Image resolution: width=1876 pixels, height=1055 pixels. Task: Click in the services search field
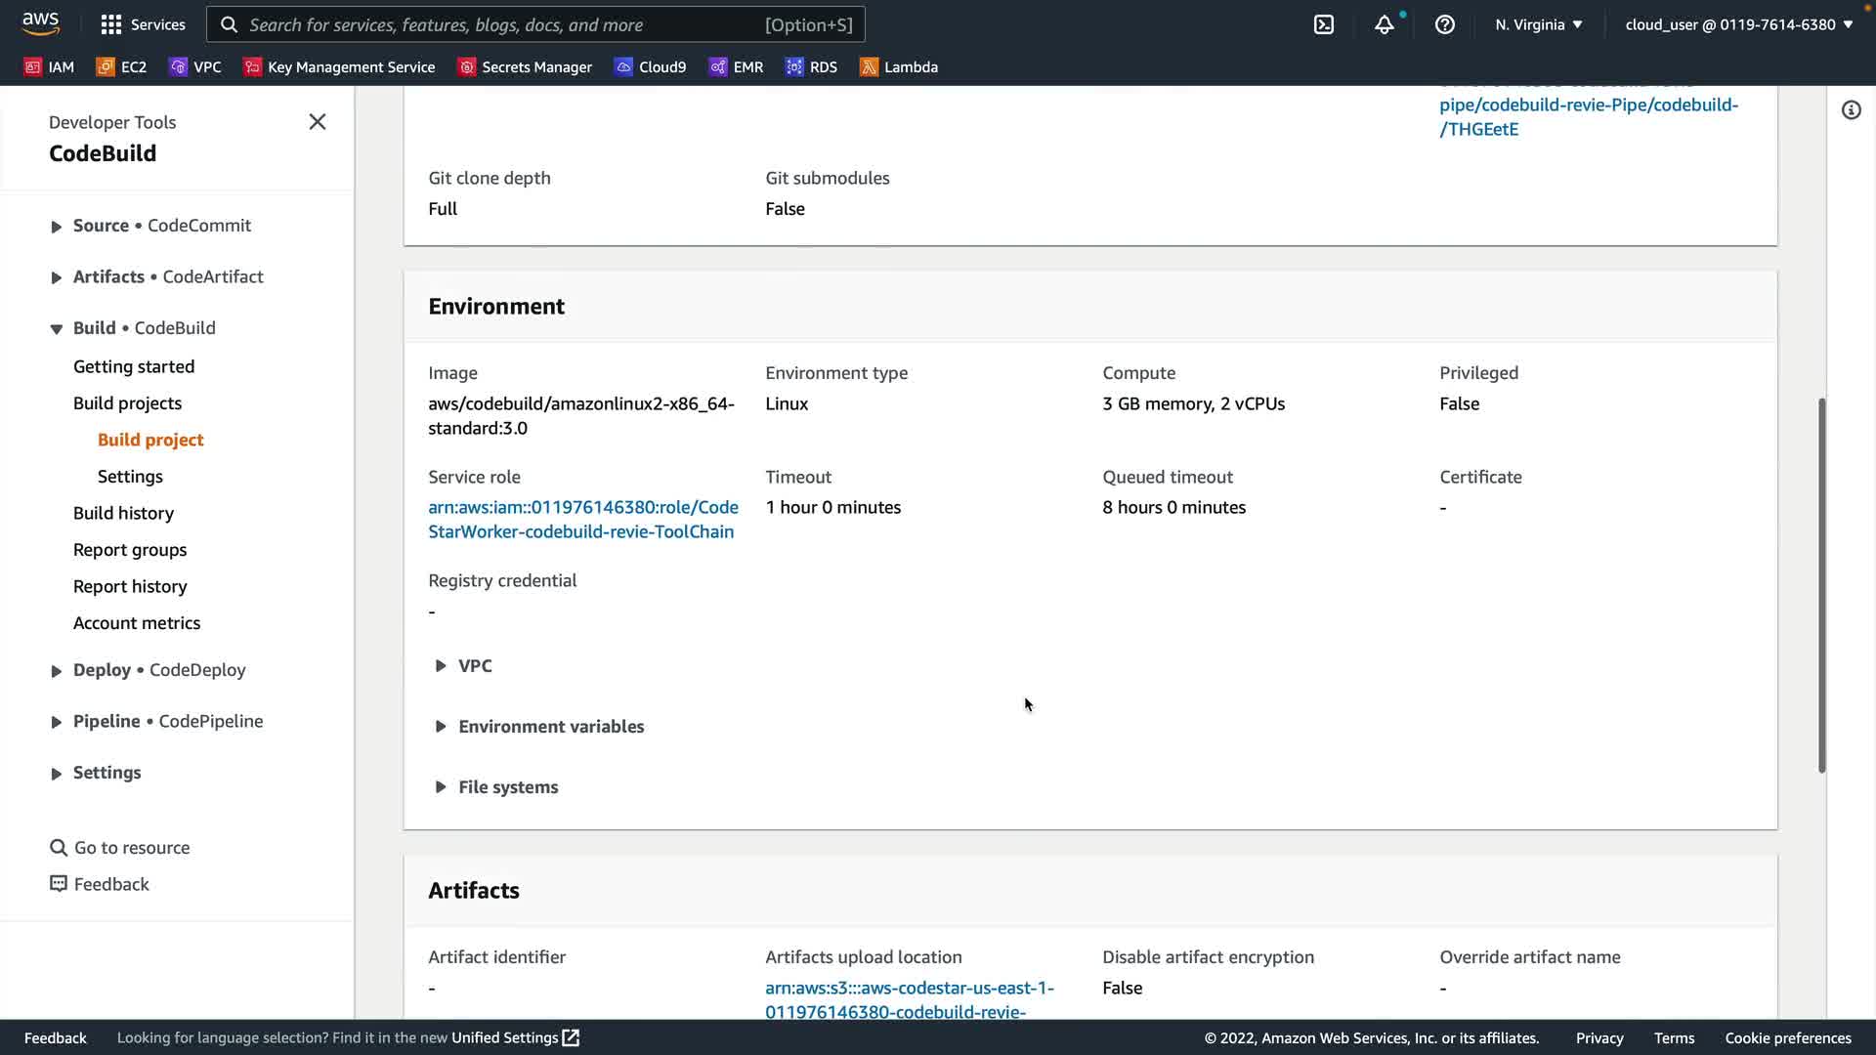(503, 24)
